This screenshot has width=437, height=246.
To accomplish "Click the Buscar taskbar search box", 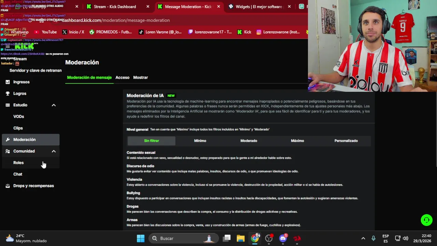I will (x=184, y=238).
